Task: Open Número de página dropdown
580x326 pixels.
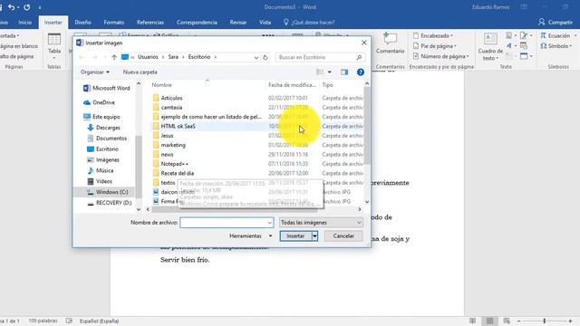Action: [x=441, y=56]
